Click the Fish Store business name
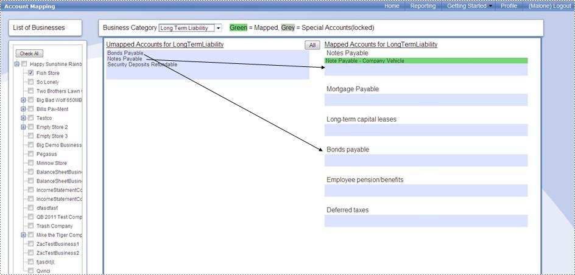This screenshot has width=575, height=275. click(x=48, y=73)
